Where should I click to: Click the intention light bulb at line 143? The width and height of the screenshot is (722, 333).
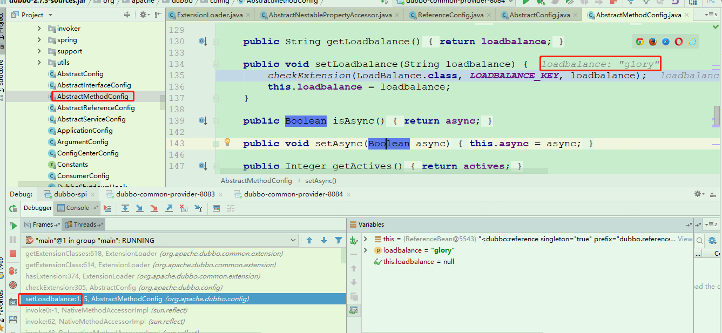click(x=227, y=142)
